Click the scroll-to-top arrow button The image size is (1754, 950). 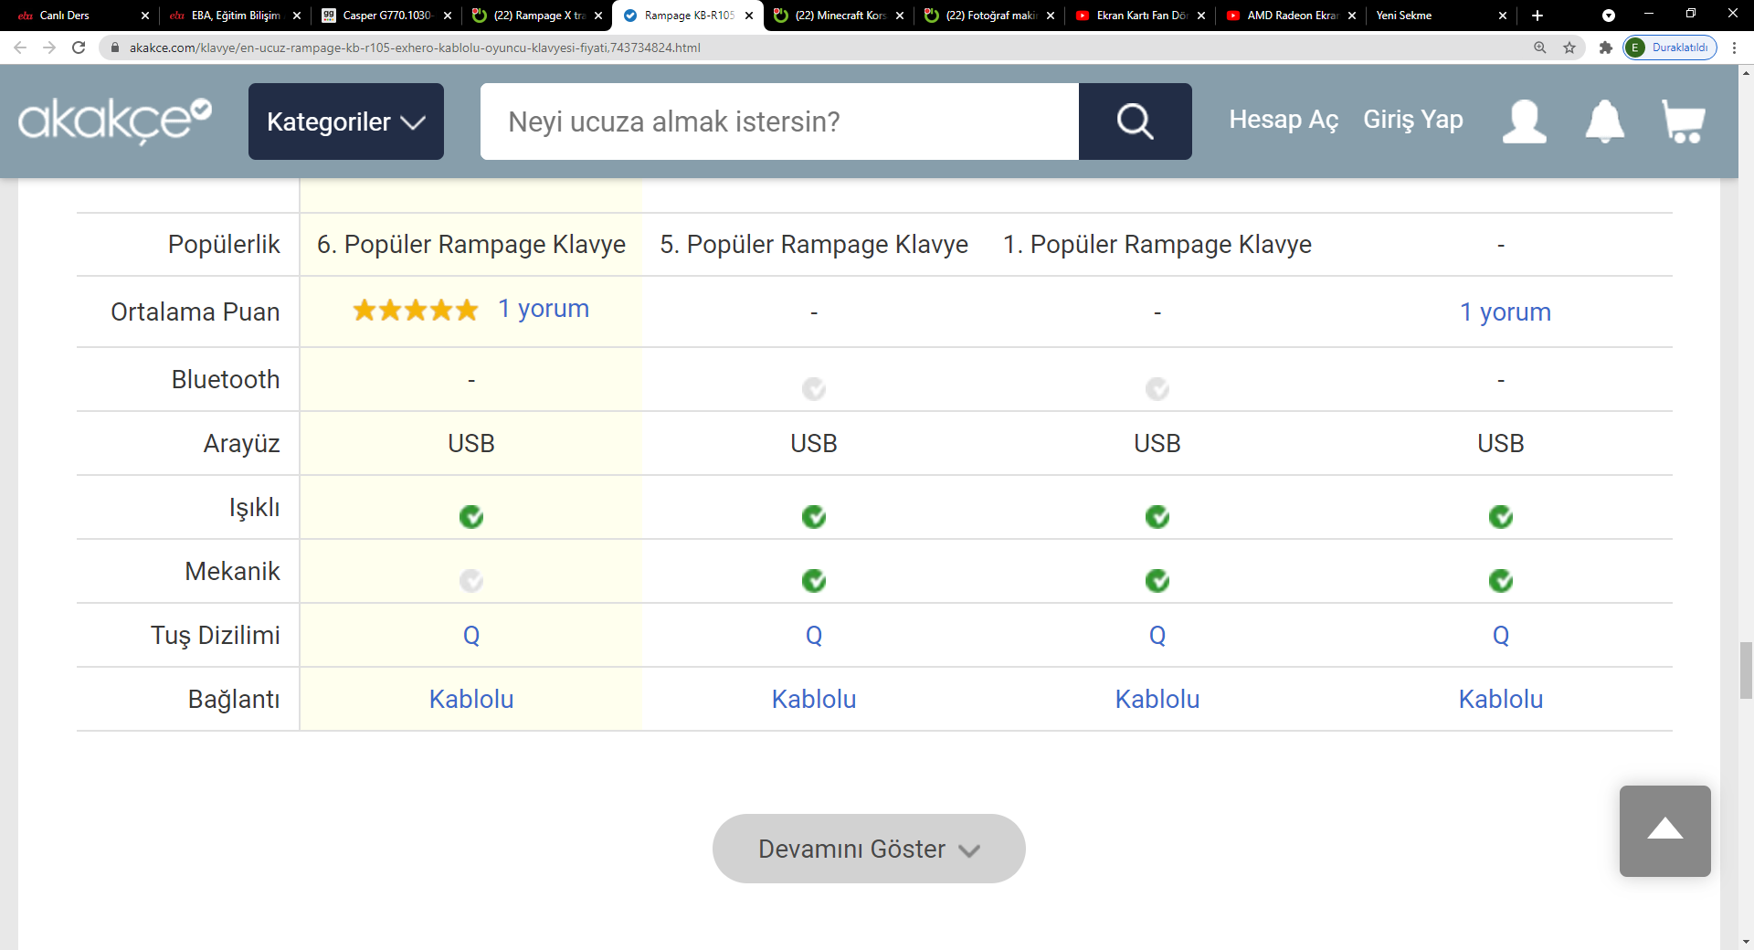point(1665,831)
